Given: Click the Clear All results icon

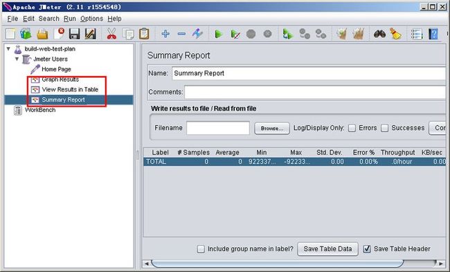Looking at the screenshot, I should (x=358, y=34).
